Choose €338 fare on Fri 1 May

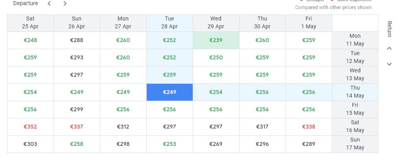[309, 127]
